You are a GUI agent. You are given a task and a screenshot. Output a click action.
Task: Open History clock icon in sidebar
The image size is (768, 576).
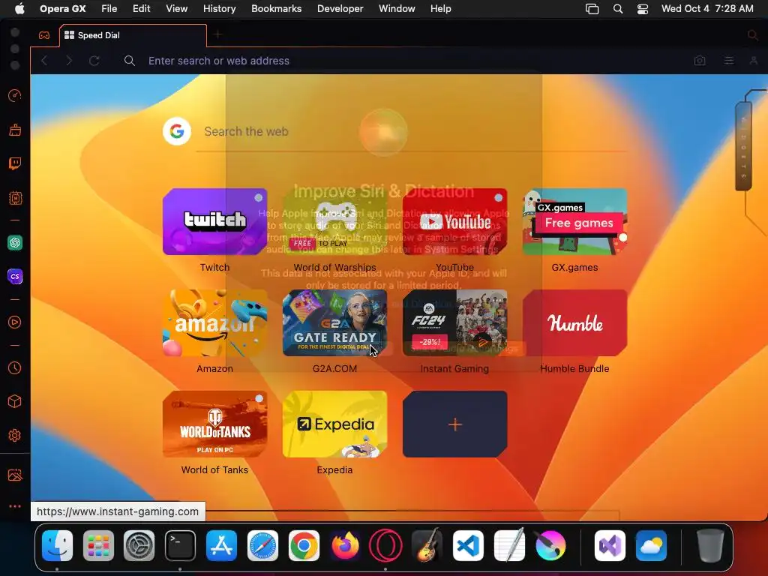[15, 367]
